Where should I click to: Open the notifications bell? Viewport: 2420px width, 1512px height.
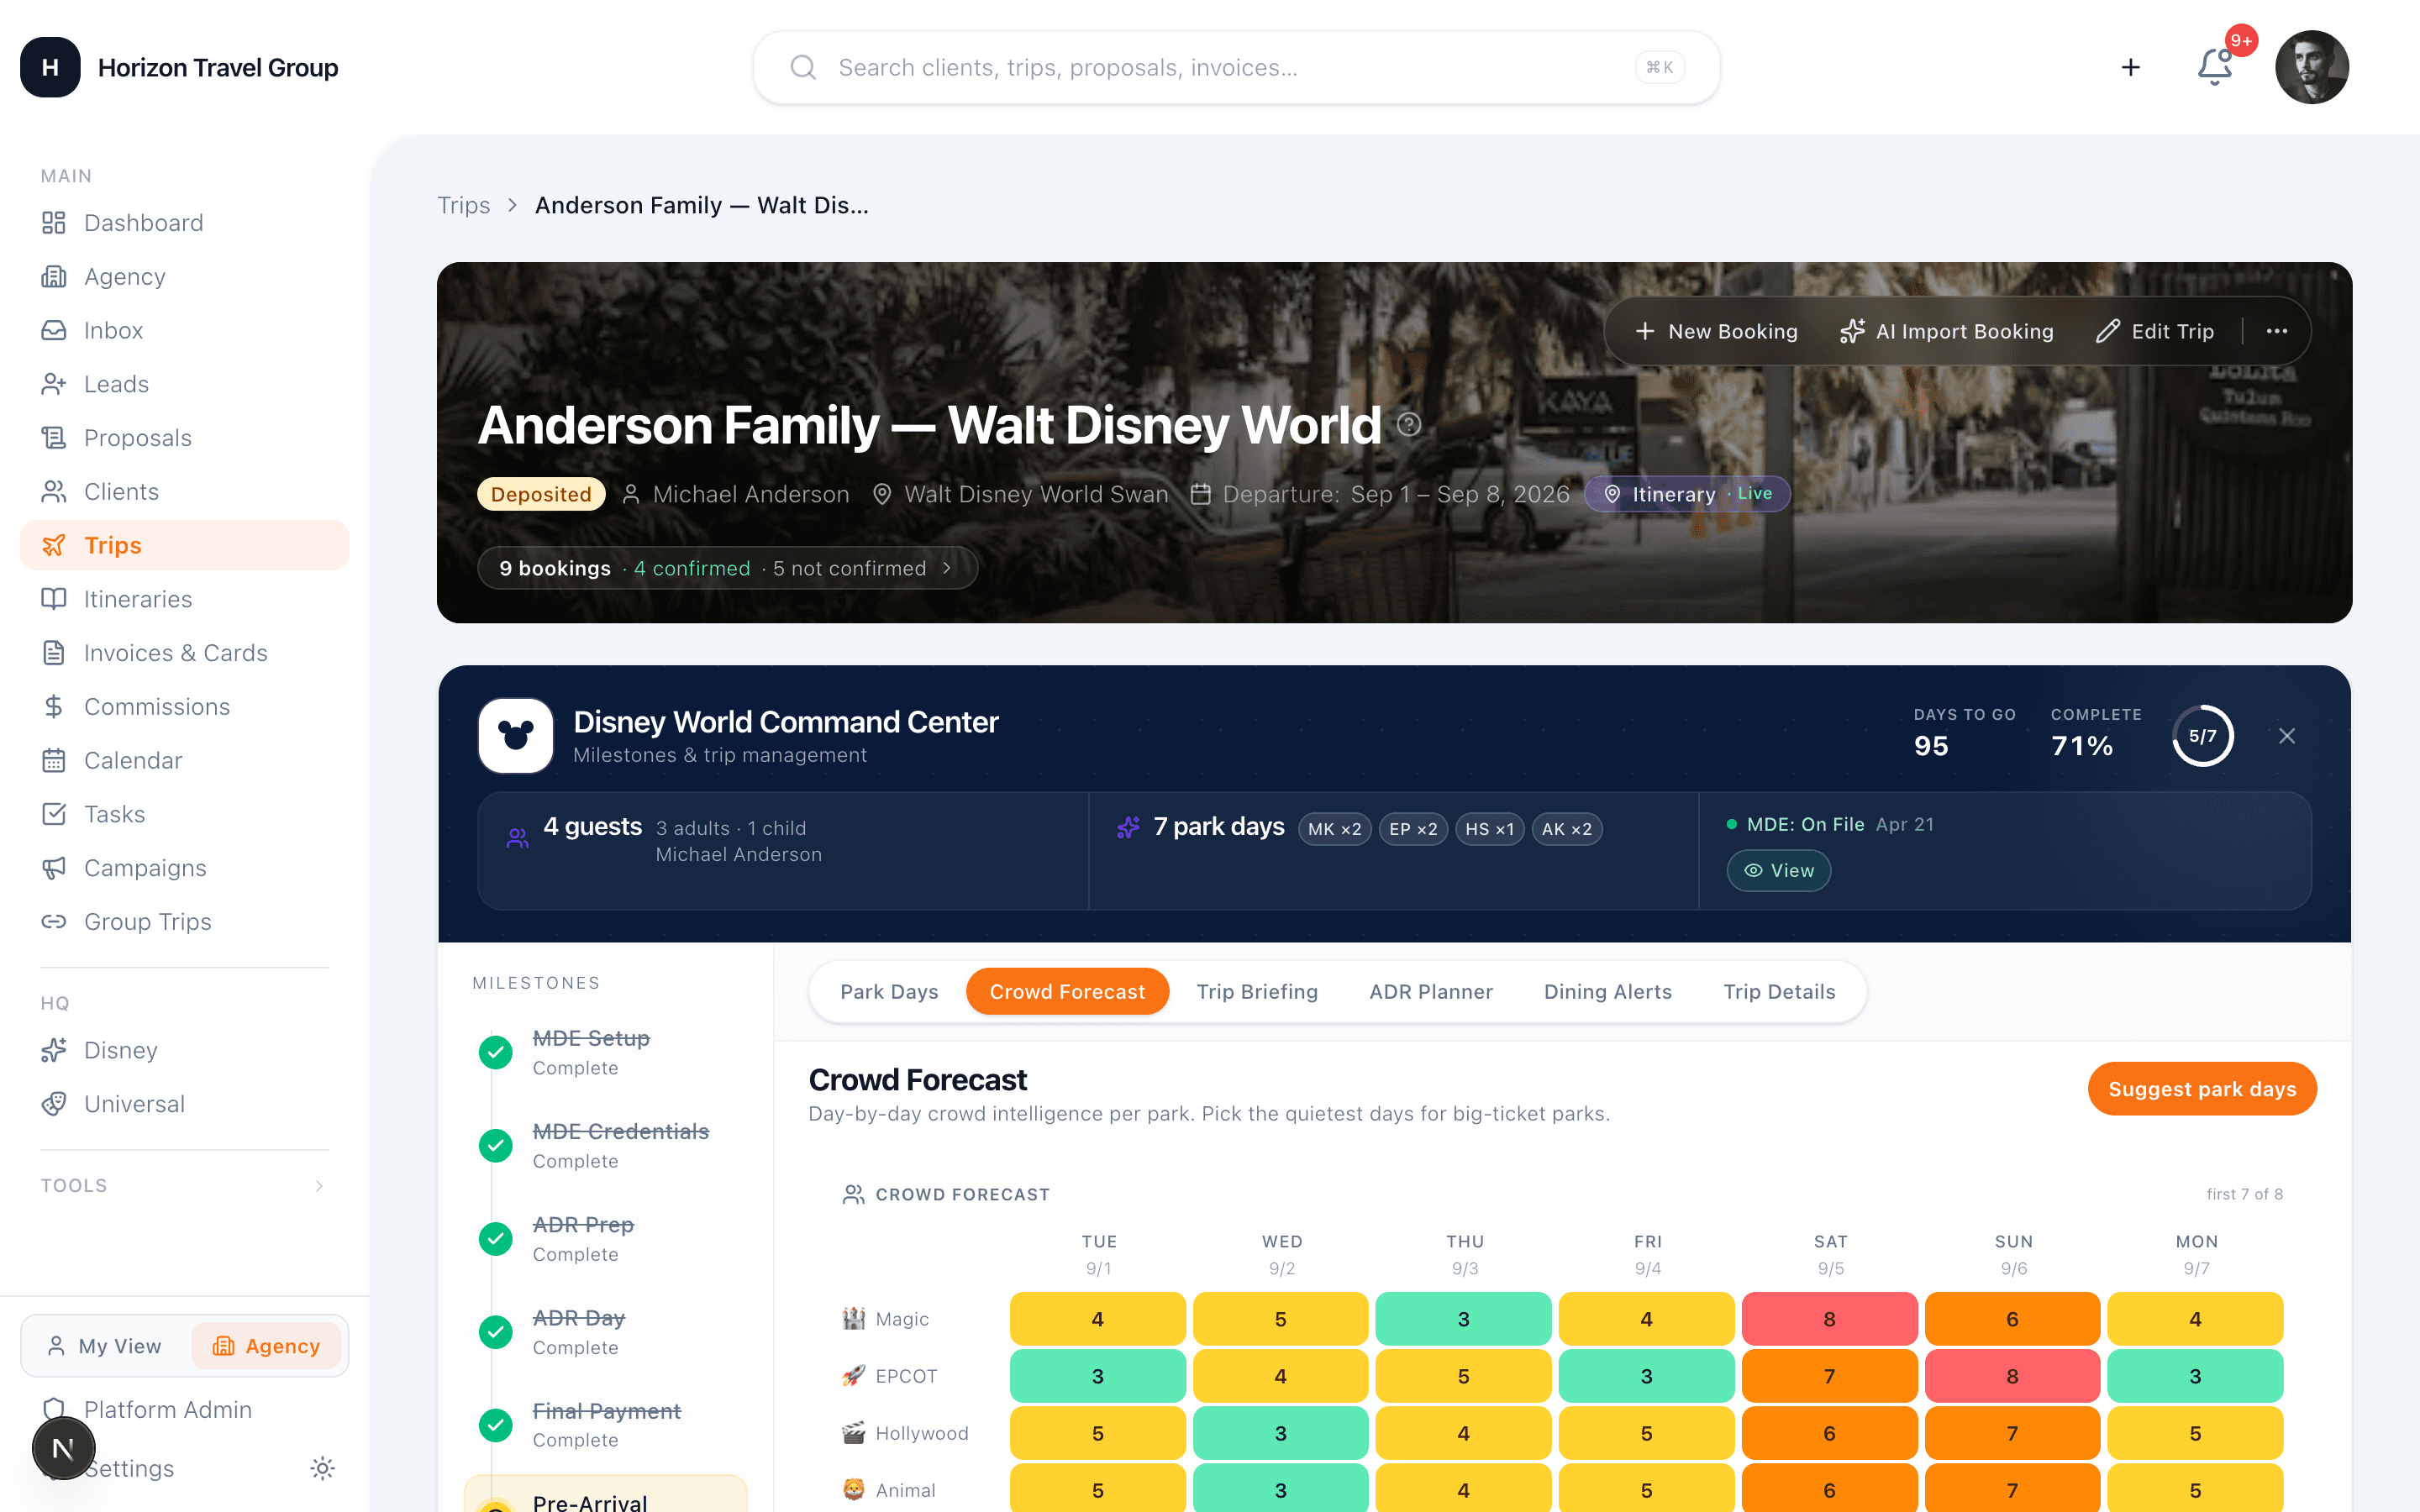coord(2215,67)
